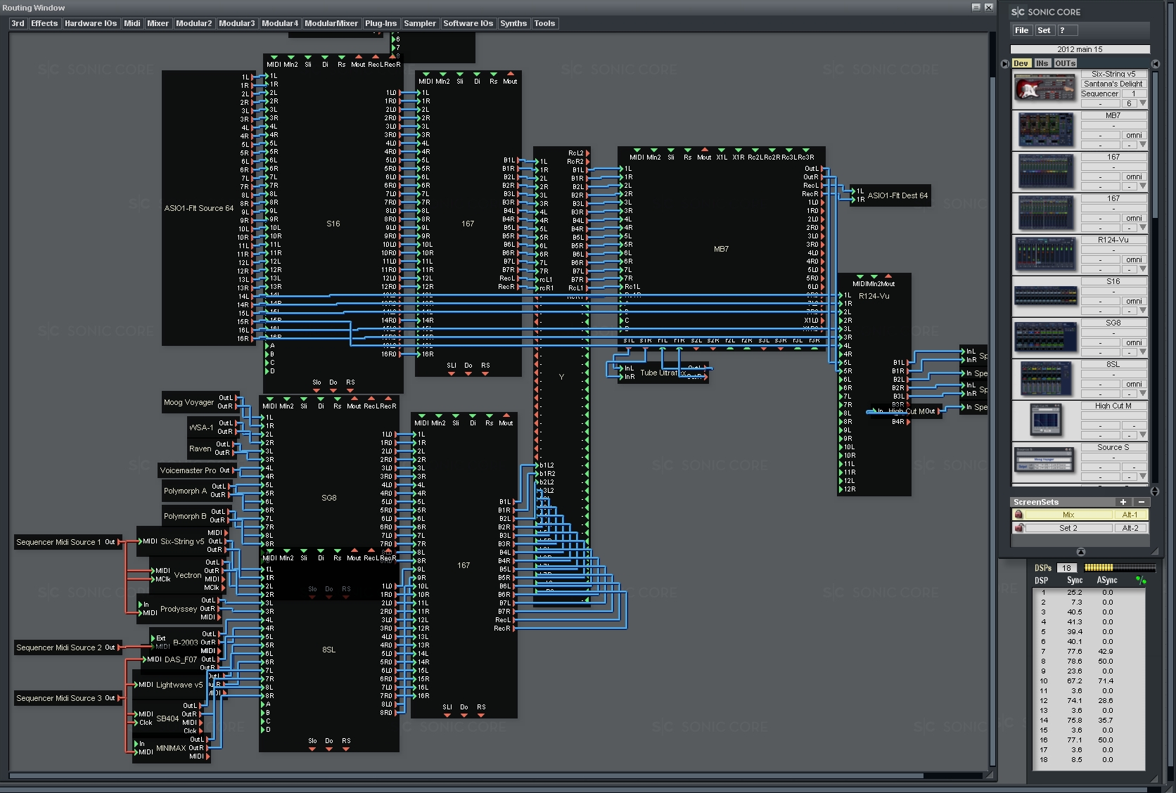Viewport: 1176px width, 793px height.
Task: Select the Prodyssey synth module
Action: click(x=179, y=609)
